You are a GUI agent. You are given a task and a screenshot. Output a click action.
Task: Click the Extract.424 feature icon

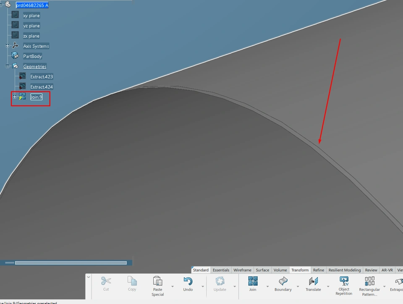pos(22,86)
